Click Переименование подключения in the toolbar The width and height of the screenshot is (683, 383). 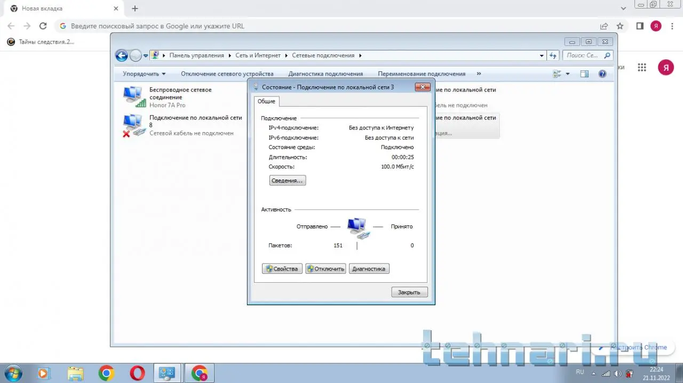(422, 74)
